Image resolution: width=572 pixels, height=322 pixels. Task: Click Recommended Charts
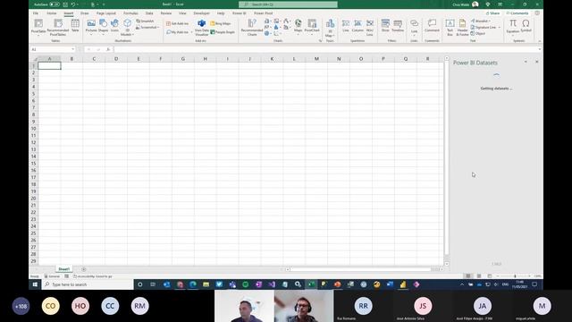(x=252, y=28)
